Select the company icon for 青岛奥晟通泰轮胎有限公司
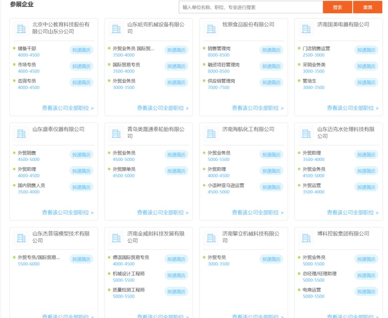 tap(116, 133)
